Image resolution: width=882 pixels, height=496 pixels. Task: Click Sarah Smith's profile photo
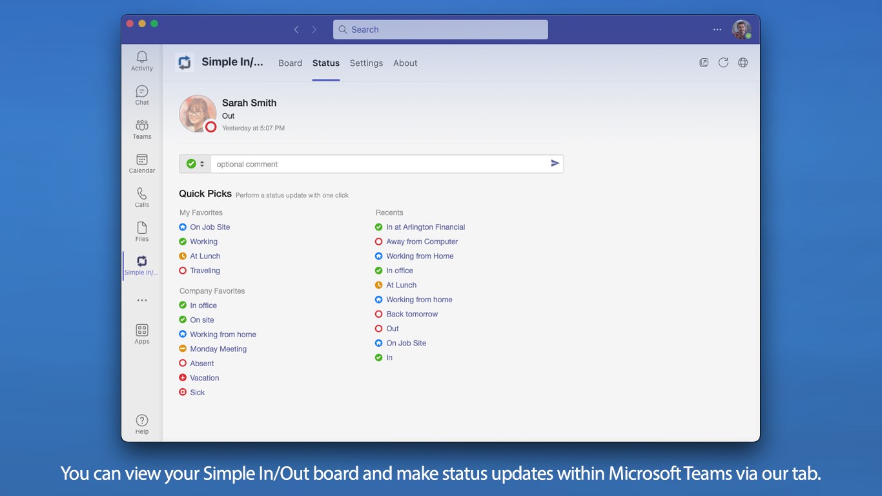click(x=198, y=114)
